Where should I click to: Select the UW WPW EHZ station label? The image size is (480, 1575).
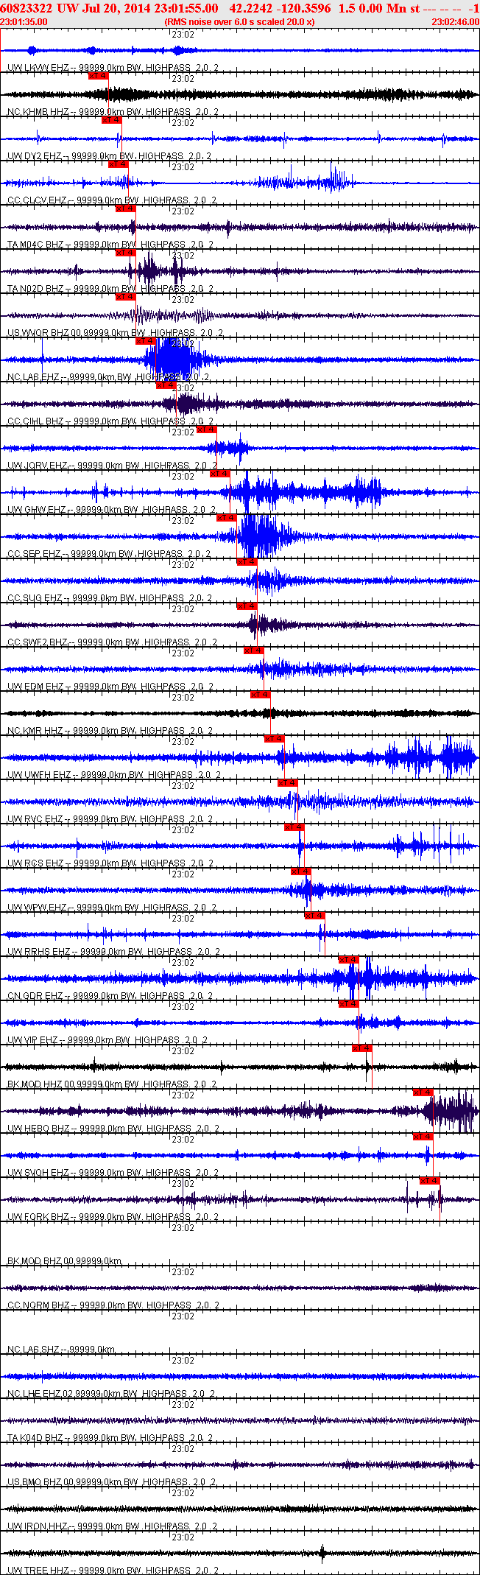[112, 908]
